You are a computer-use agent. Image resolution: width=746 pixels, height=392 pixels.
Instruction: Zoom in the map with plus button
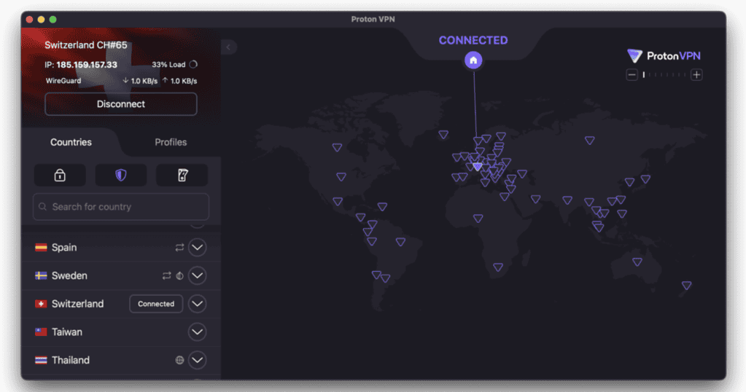tap(696, 75)
